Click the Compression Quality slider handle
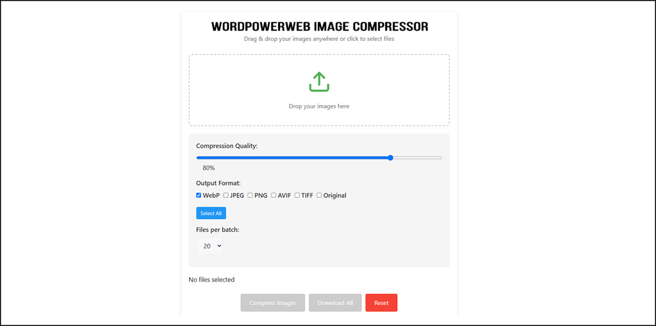 tap(390, 158)
